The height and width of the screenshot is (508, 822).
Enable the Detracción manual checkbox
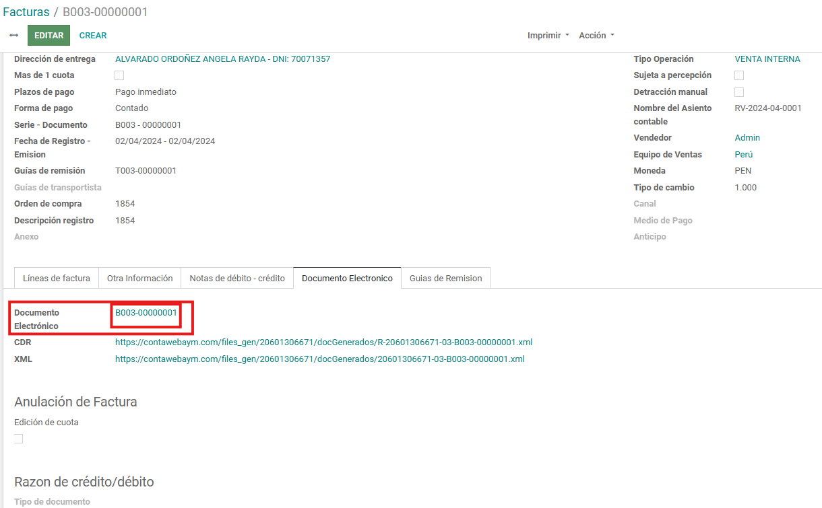tap(739, 92)
